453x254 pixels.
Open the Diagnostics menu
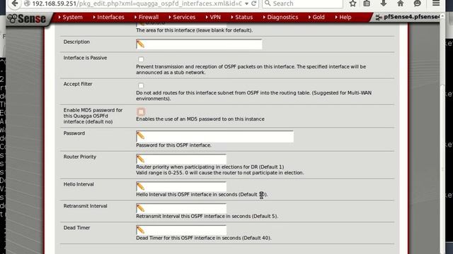tap(280, 17)
